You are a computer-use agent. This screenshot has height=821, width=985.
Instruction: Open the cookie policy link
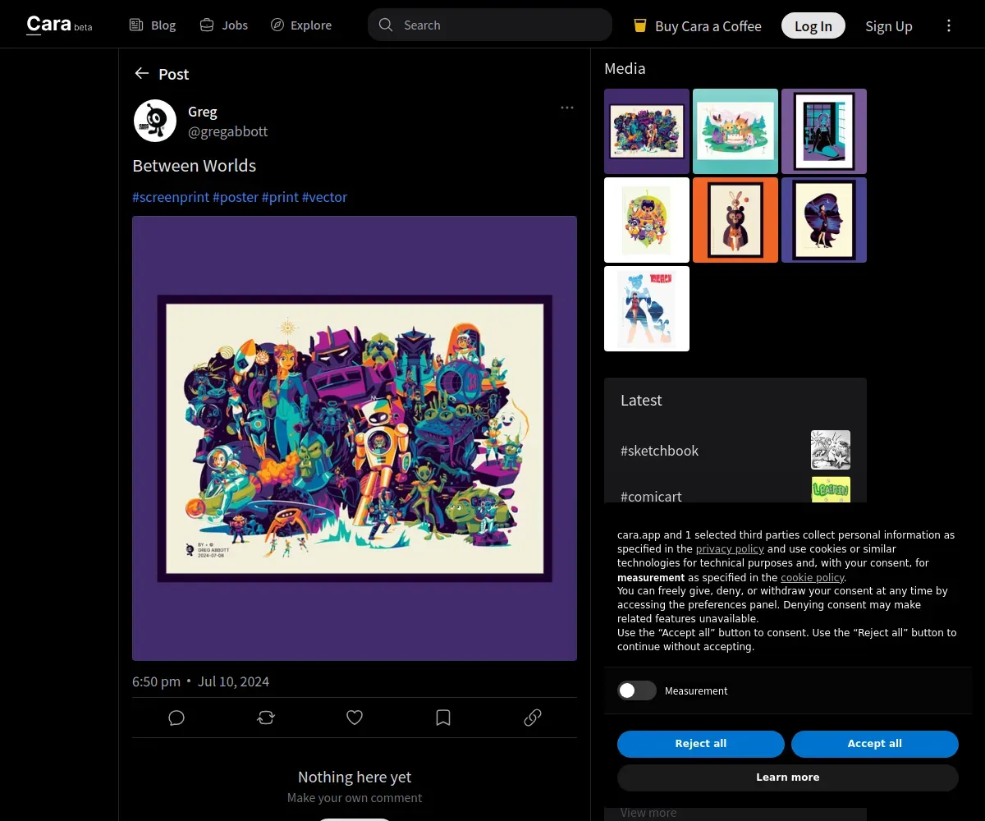(x=813, y=577)
